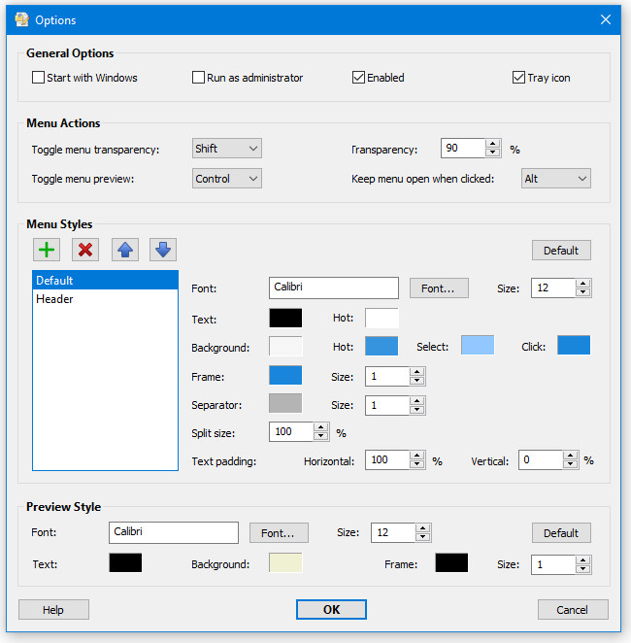
Task: Click the Preview Style font name field
Action: pos(174,532)
